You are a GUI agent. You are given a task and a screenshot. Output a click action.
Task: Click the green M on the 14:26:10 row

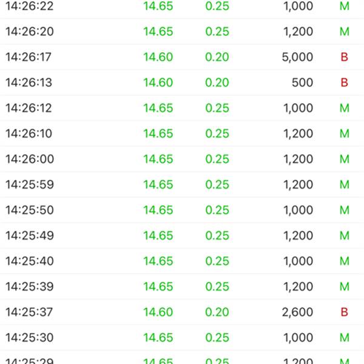coord(345,133)
